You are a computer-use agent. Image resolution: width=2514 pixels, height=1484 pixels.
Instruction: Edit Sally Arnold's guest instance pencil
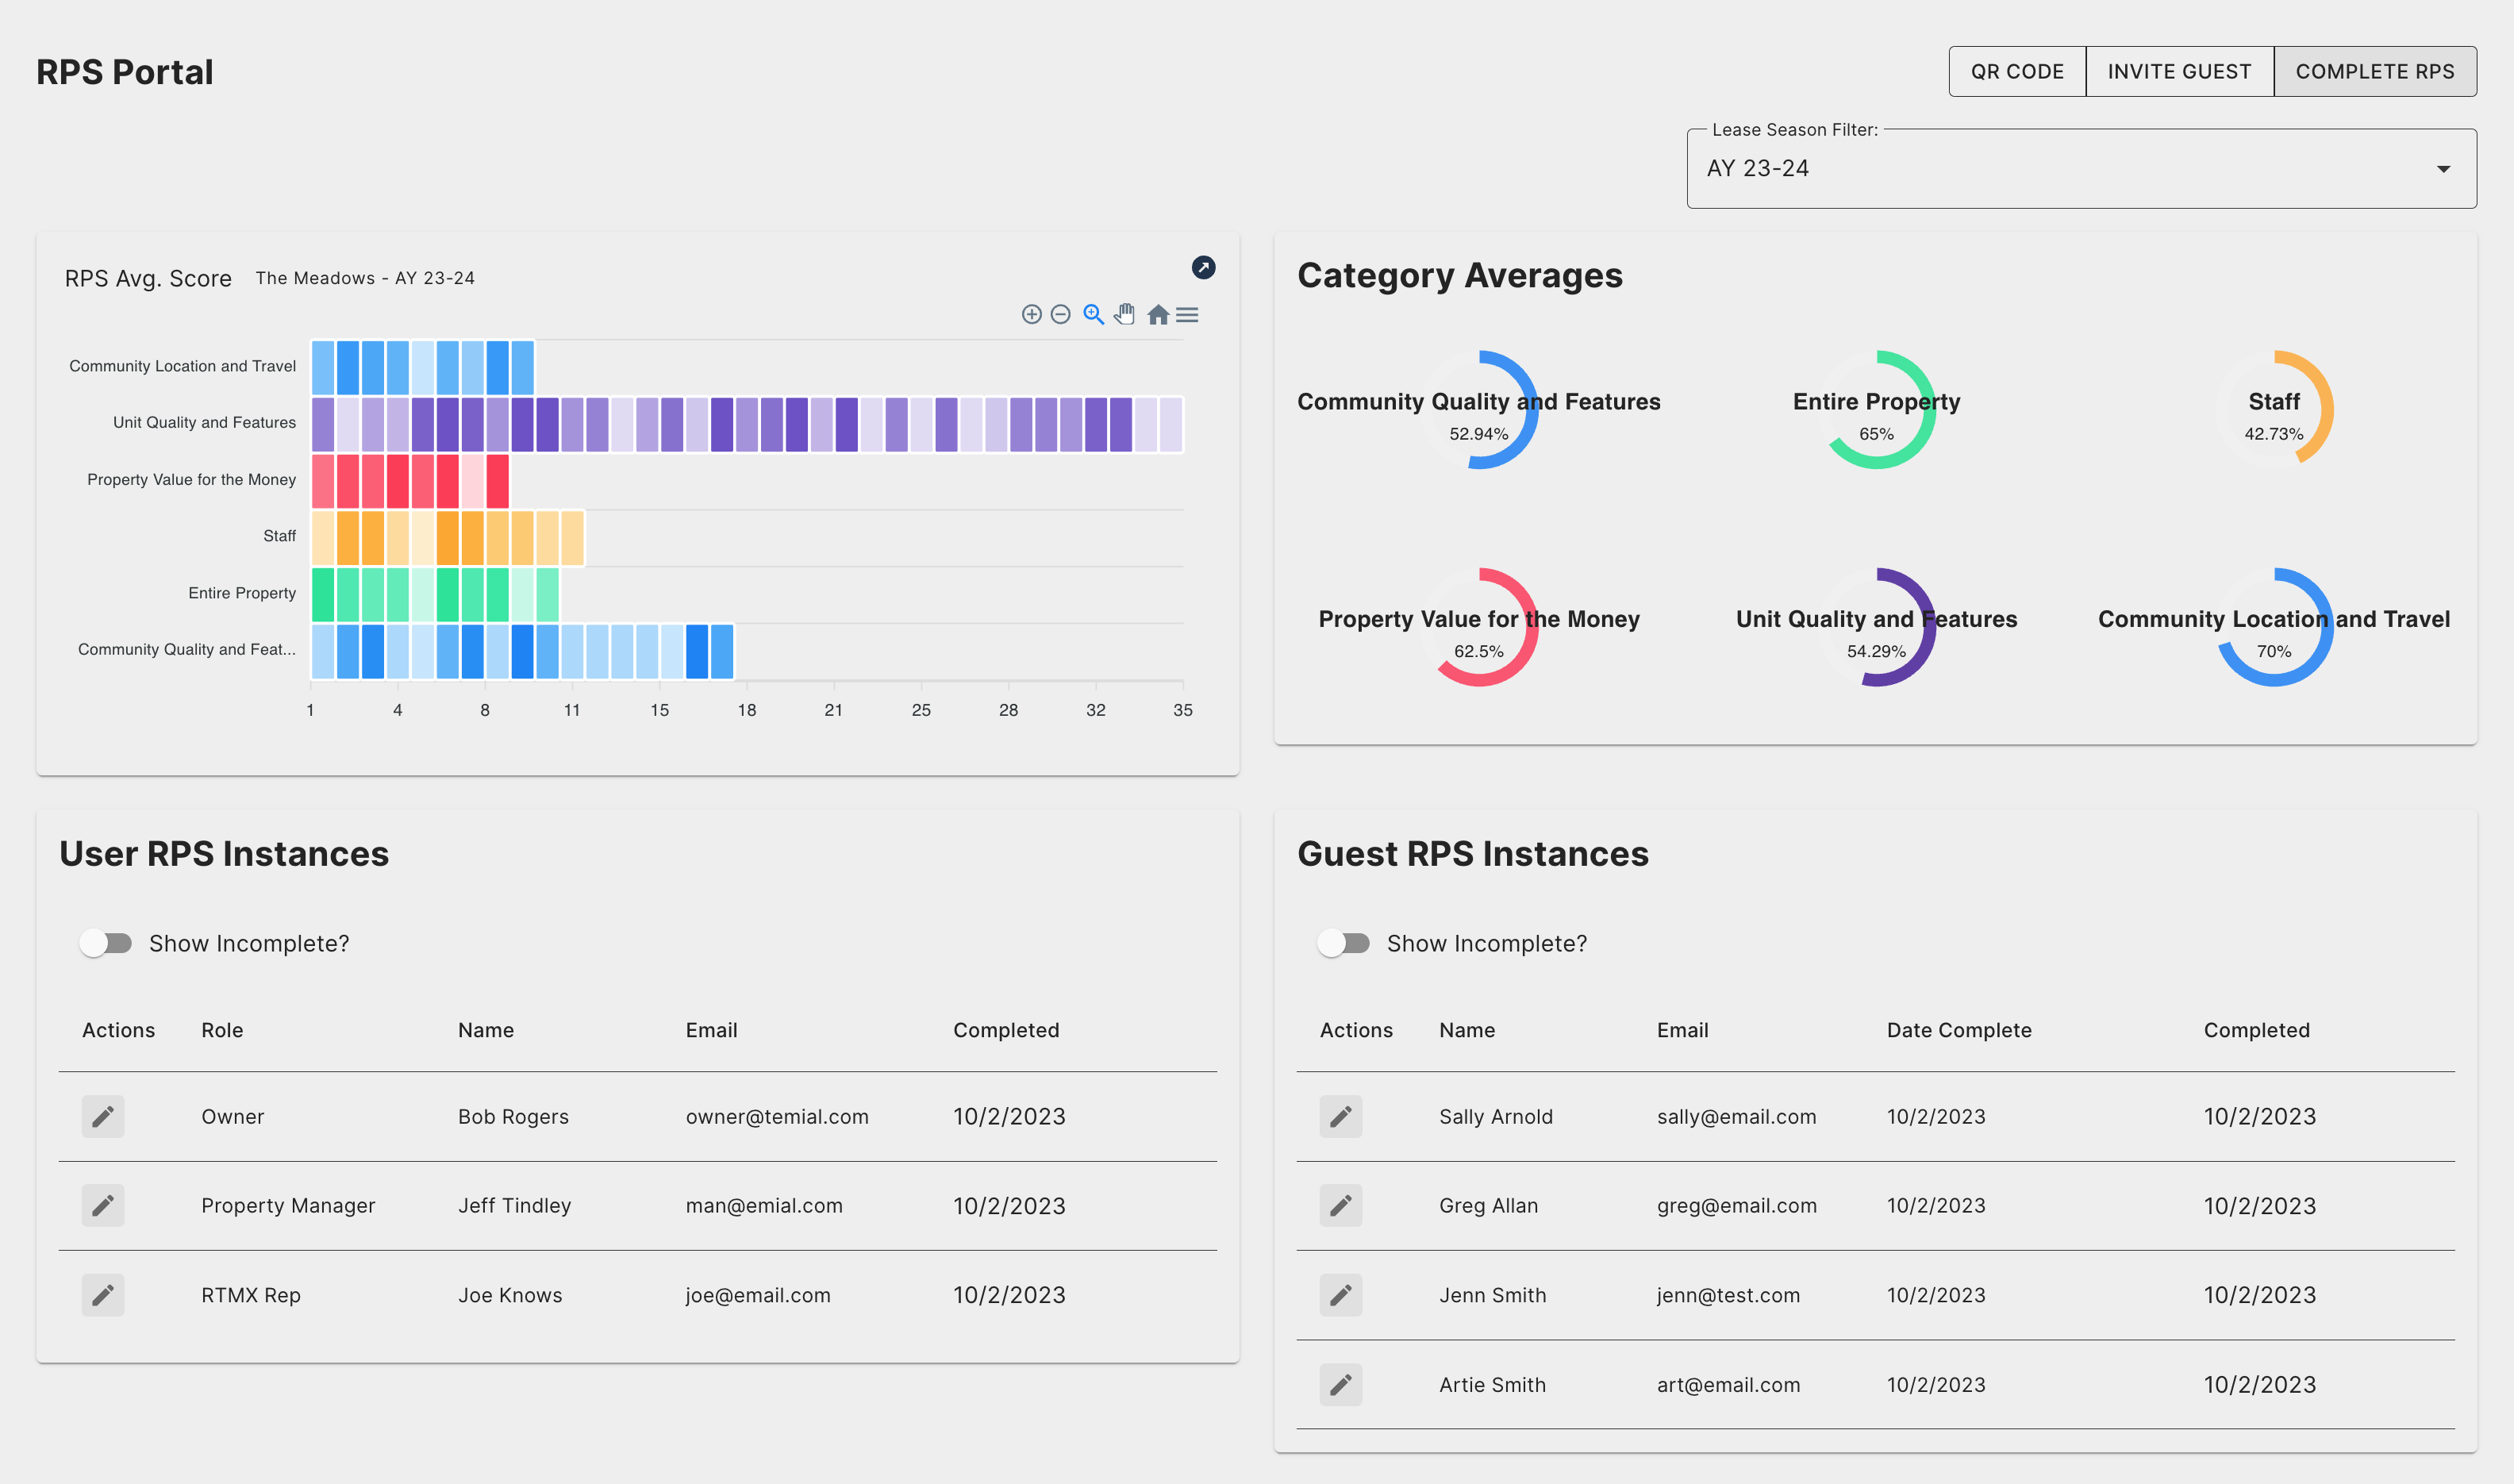[x=1340, y=1116]
